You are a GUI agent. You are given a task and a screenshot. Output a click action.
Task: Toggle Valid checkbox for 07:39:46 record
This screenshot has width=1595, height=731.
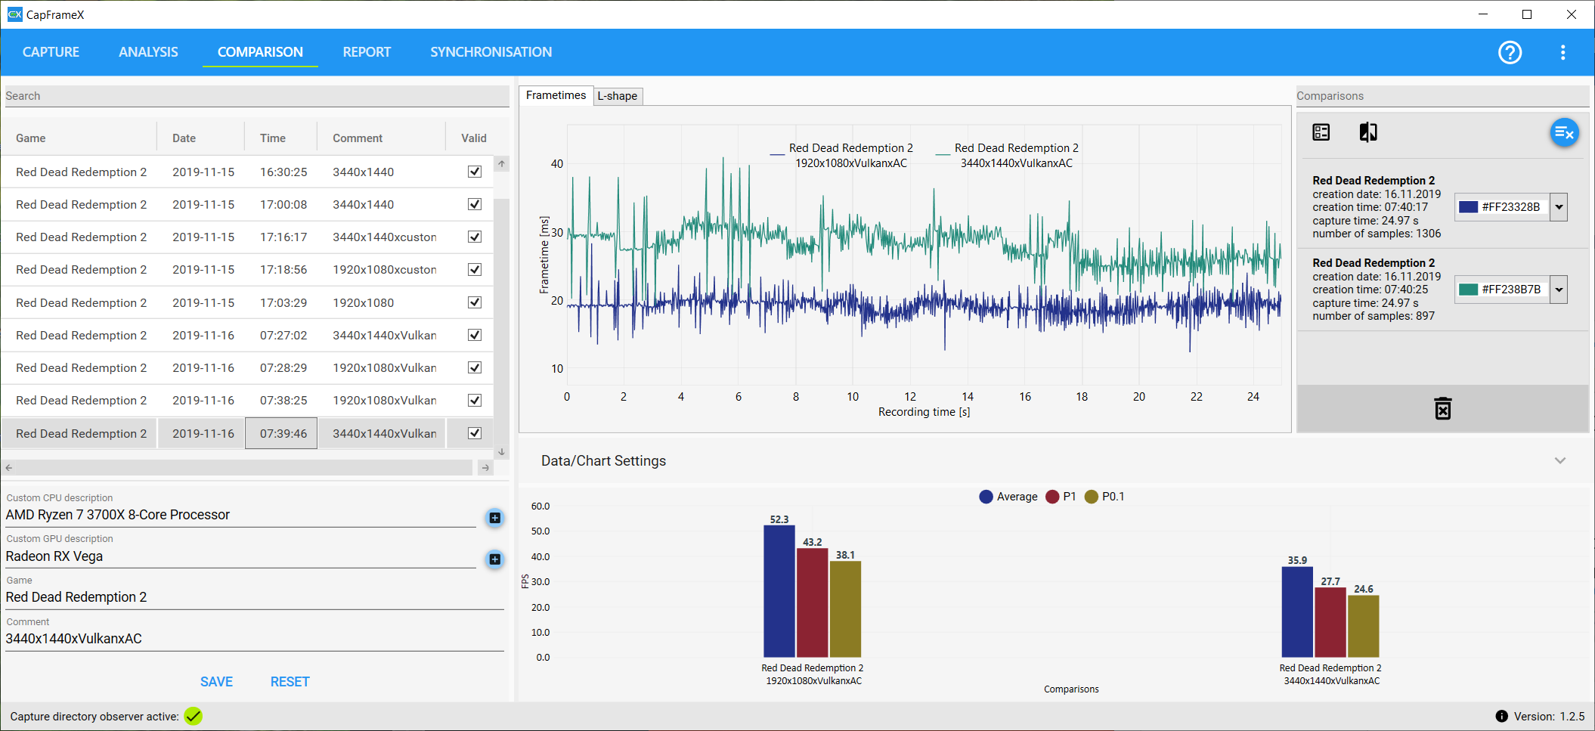[x=474, y=433]
